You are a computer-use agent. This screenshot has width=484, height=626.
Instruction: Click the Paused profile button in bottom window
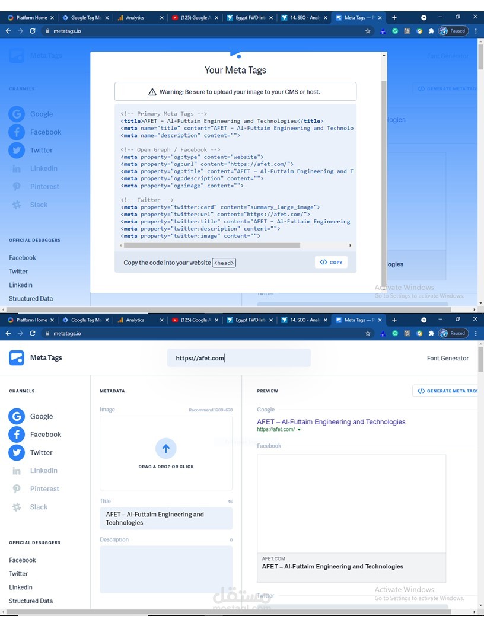click(453, 333)
